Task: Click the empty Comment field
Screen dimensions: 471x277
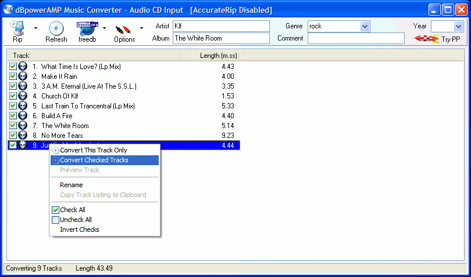Action: tap(356, 38)
